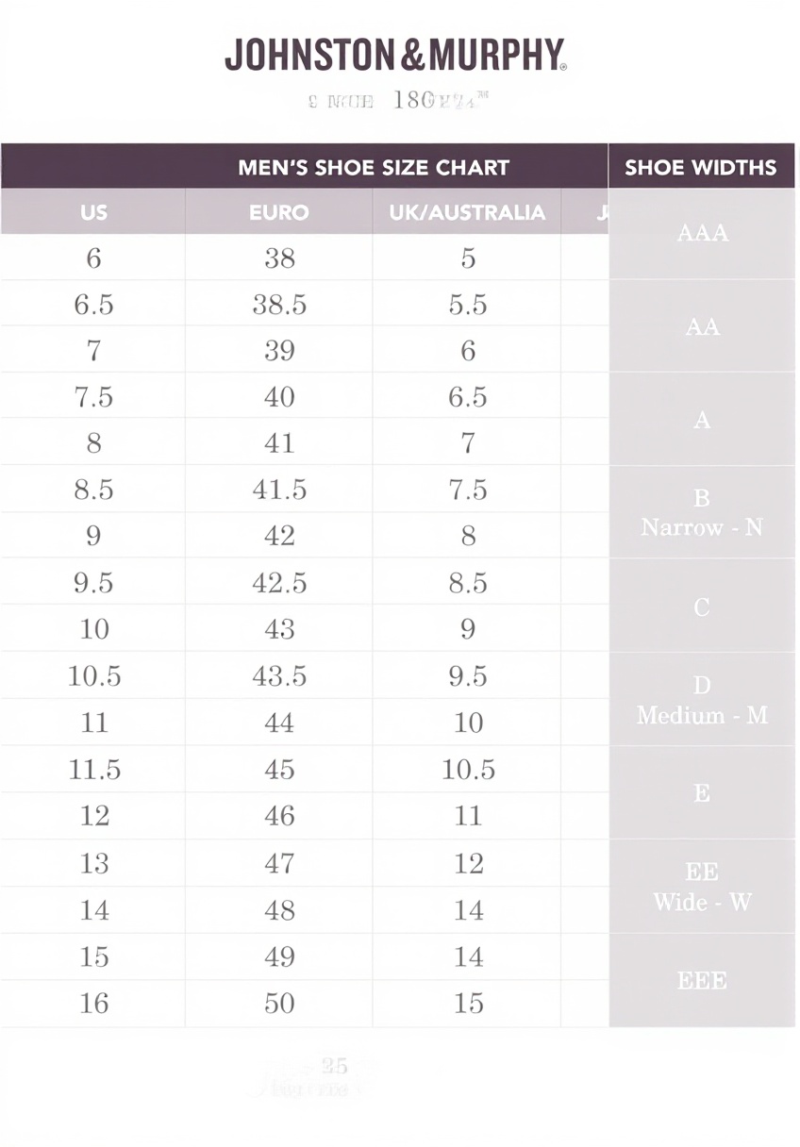
Task: Click the Men's Shoe Size Chart header
Action: 374,168
